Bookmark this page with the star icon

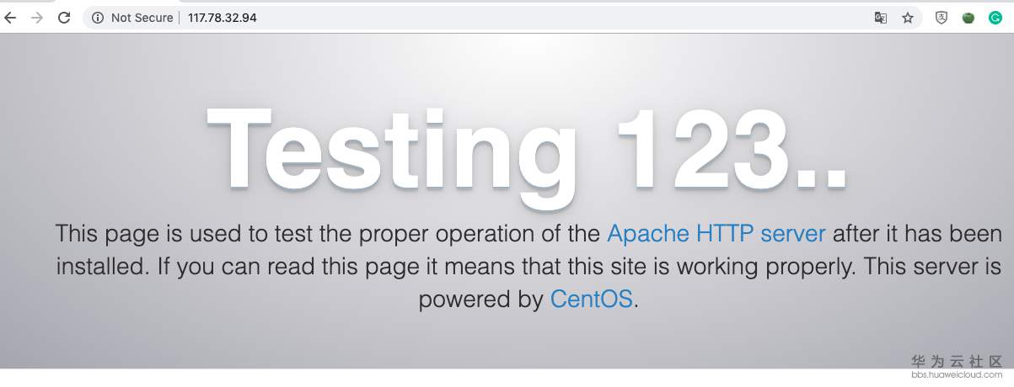pos(908,18)
